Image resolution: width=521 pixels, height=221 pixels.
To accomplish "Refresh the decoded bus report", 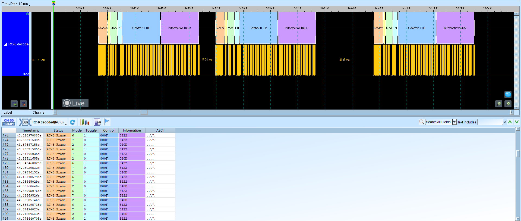I will click(x=72, y=122).
